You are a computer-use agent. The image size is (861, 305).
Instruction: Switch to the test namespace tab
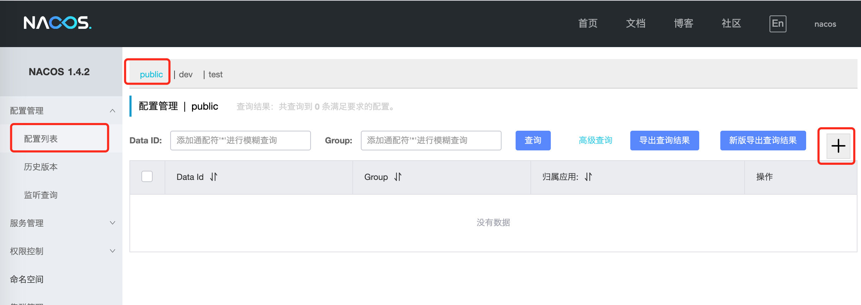pyautogui.click(x=216, y=74)
